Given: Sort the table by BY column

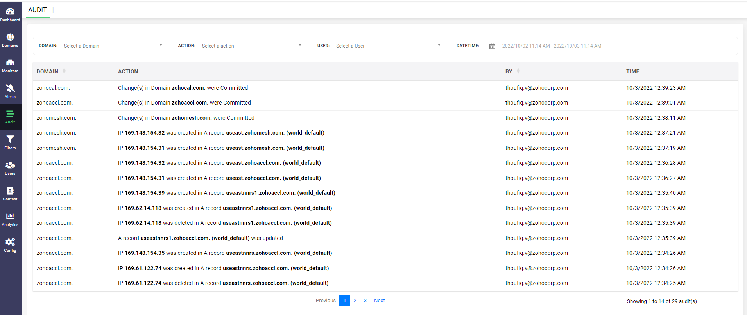Looking at the screenshot, I should 518,71.
